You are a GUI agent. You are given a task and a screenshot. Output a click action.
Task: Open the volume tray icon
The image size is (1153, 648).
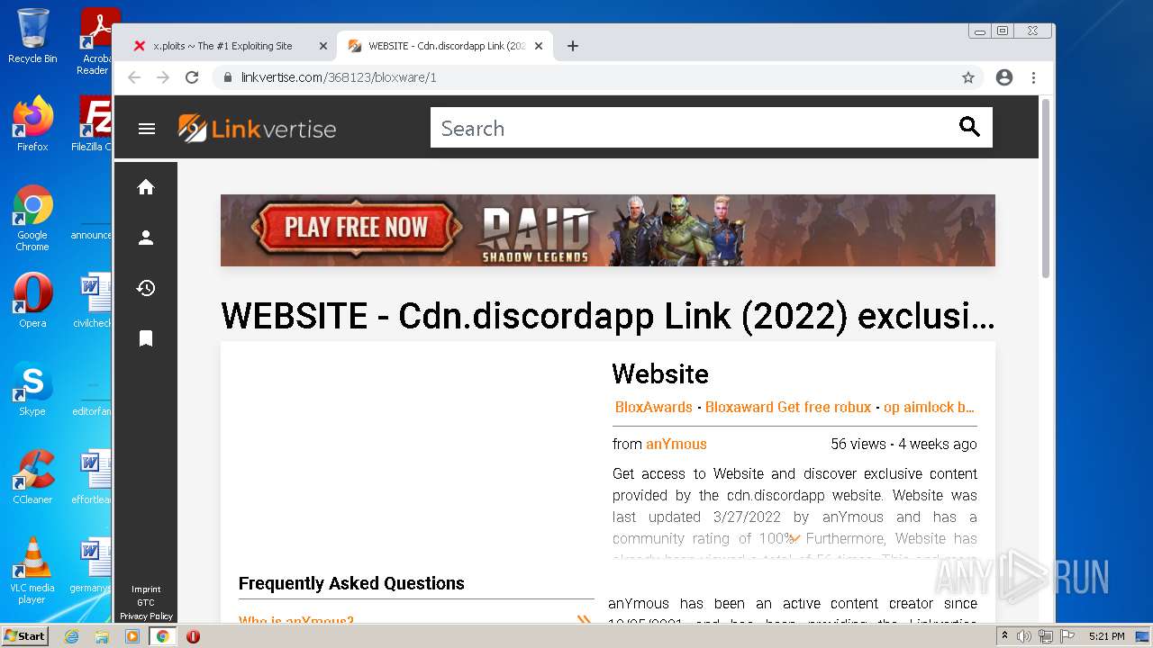[1024, 636]
